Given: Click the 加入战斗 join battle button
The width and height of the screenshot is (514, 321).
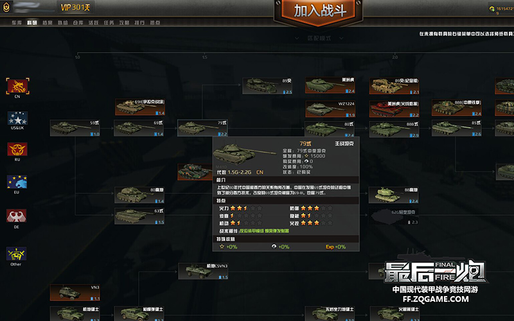Looking at the screenshot, I should coord(319,11).
